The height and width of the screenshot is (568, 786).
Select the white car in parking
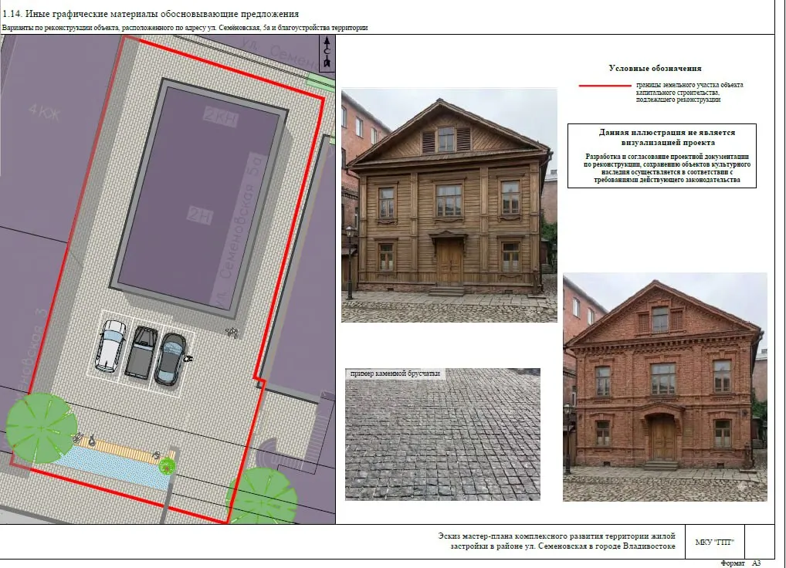coord(110,346)
